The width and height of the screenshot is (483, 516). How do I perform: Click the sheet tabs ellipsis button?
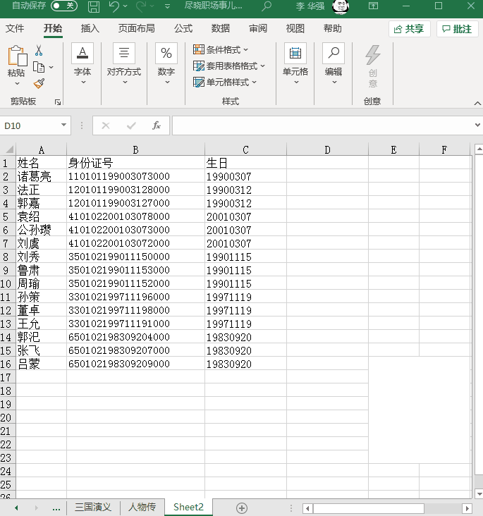[x=56, y=508]
